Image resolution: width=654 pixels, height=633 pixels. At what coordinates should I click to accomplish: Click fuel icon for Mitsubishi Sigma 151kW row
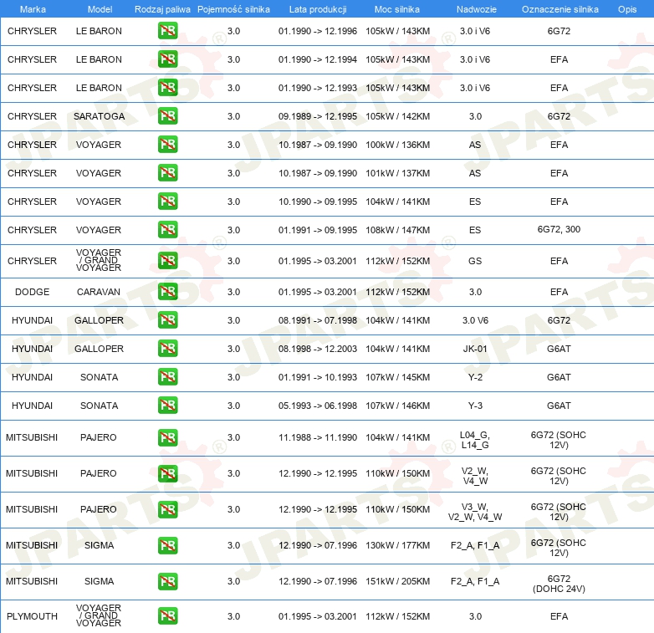(167, 581)
